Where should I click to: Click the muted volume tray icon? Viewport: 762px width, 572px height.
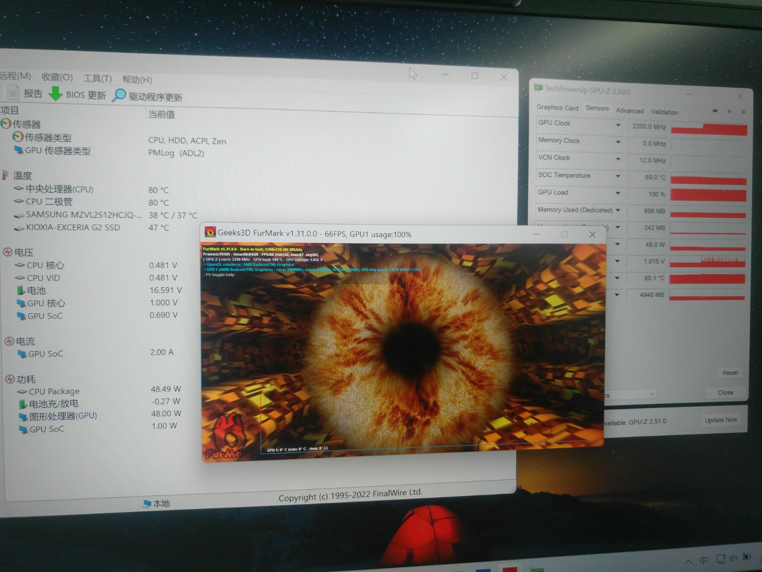pyautogui.click(x=734, y=558)
